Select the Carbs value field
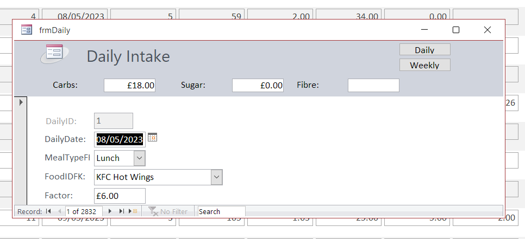The width and height of the screenshot is (525, 239). [x=129, y=85]
